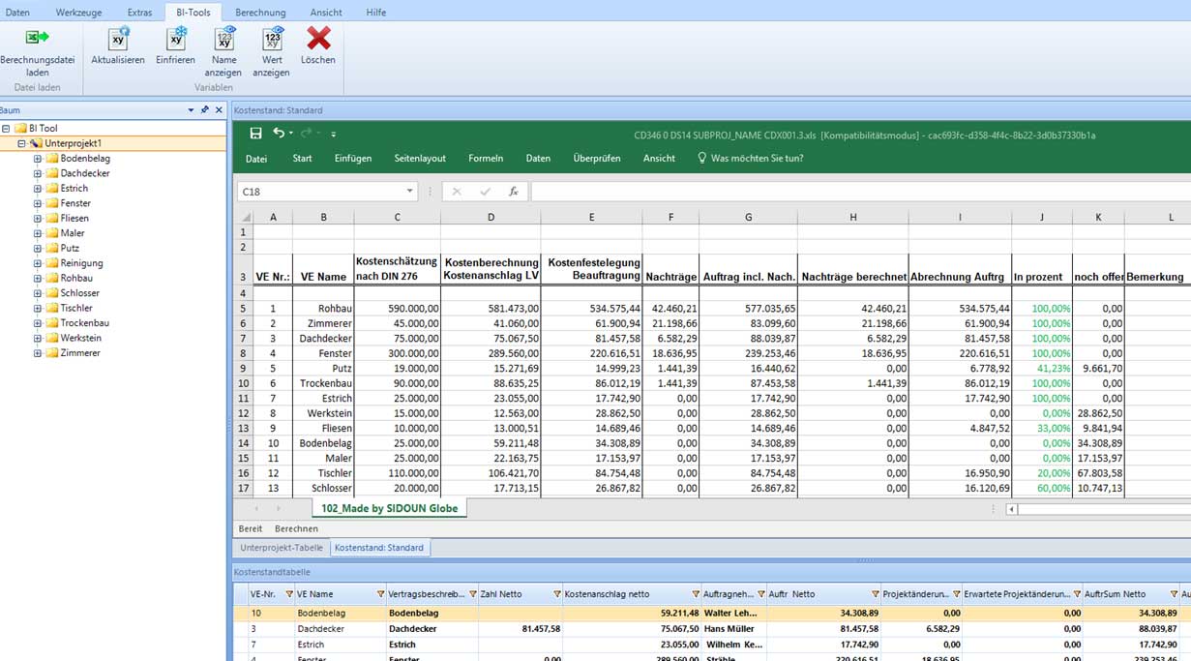1191x661 pixels.
Task: Click the Name anzeigen icon
Action: tap(223, 39)
